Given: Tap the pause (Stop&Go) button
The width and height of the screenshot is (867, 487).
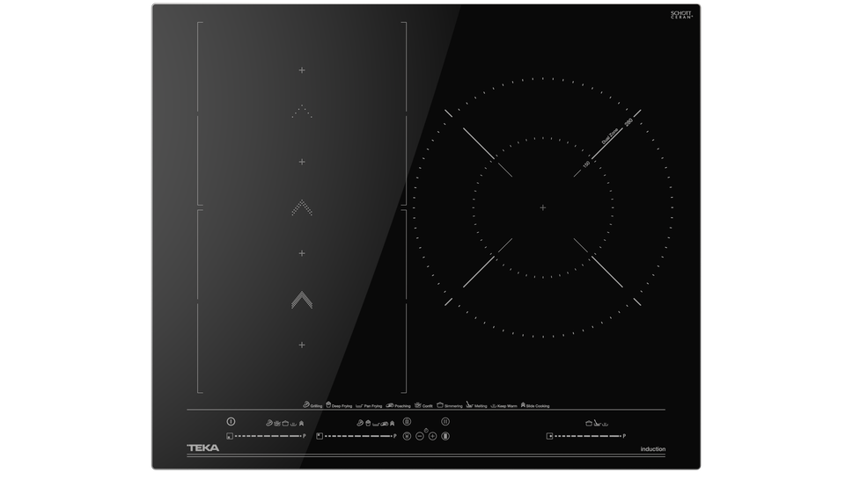Looking at the screenshot, I should (445, 422).
